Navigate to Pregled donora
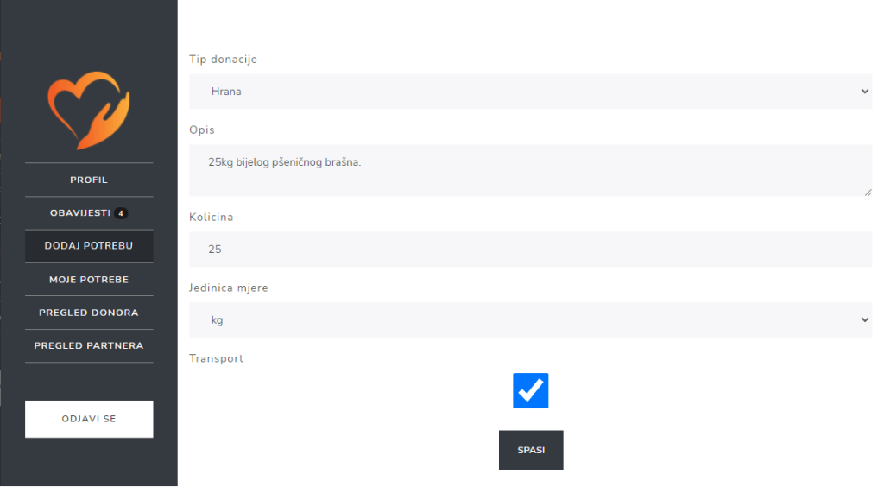The height and width of the screenshot is (487, 884). (89, 313)
